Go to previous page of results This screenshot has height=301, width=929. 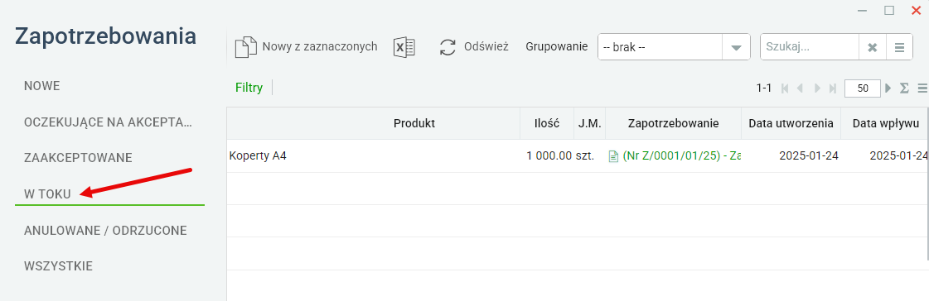tap(800, 88)
